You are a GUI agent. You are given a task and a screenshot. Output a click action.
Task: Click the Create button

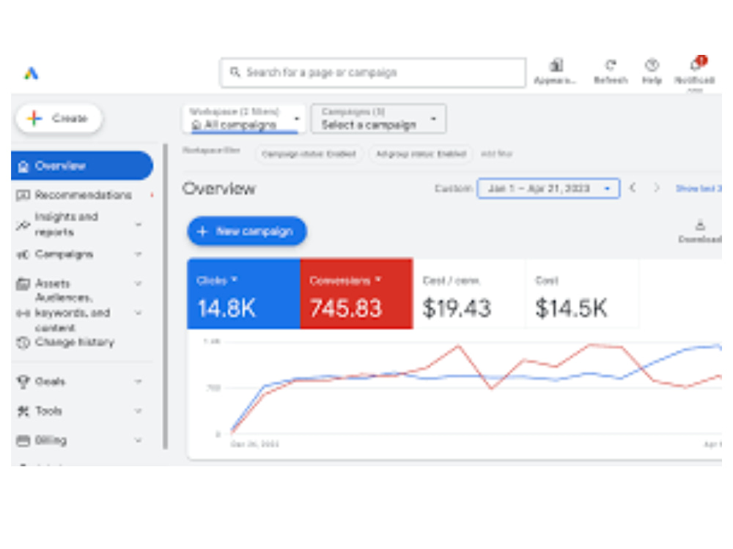tap(59, 119)
